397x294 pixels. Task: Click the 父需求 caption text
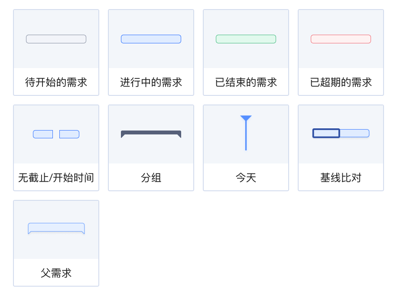click(56, 273)
